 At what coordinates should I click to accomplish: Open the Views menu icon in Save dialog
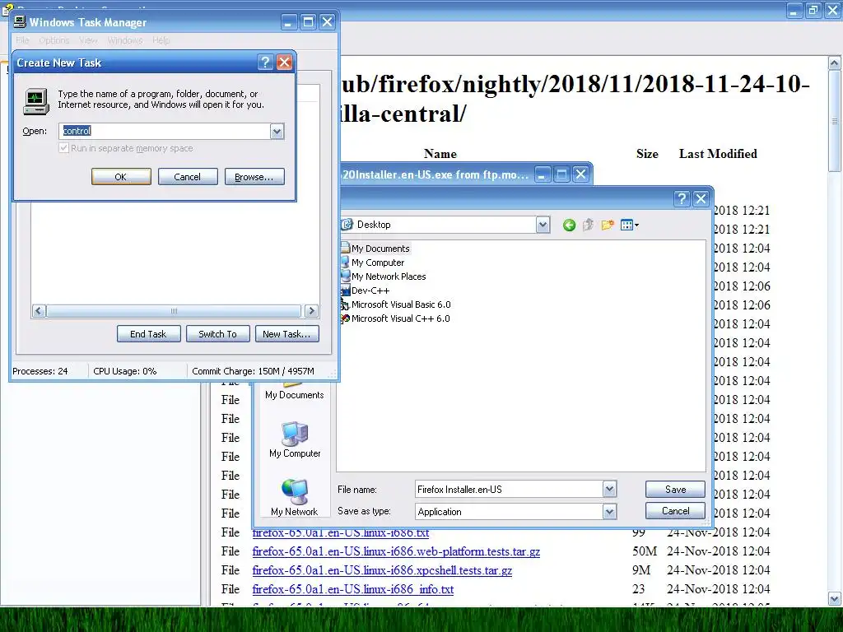(630, 225)
